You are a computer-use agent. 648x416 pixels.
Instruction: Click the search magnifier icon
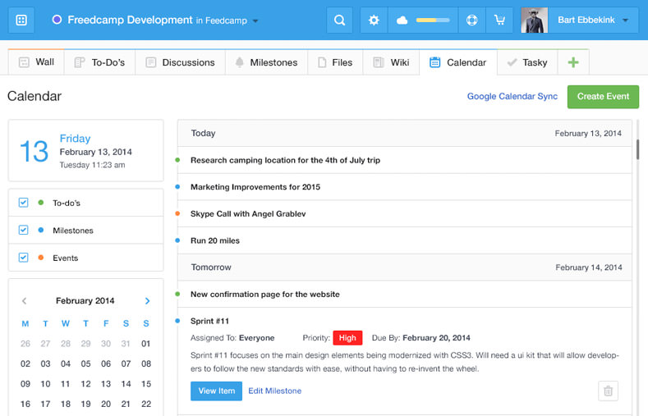tap(339, 20)
